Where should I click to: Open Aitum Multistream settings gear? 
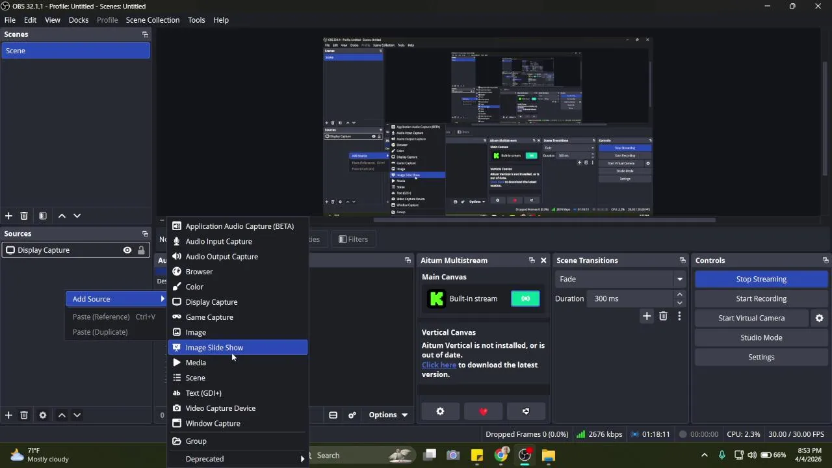pos(440,411)
